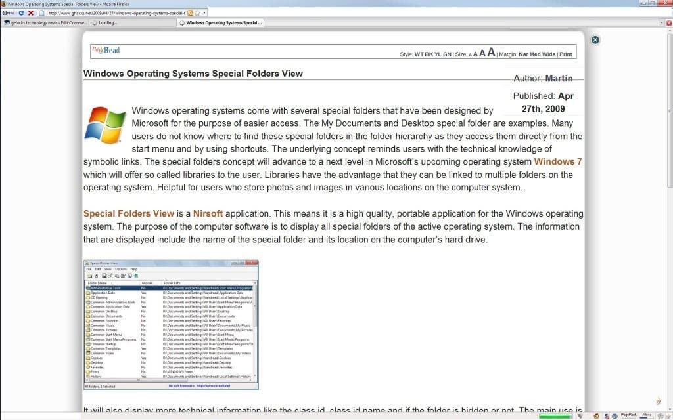Open the SpecialFoldersView screenshot thumbnail
The image size is (673, 420).
[171, 325]
